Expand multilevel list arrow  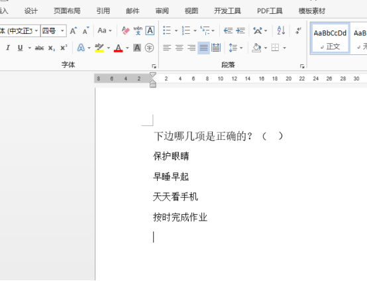[x=213, y=30]
